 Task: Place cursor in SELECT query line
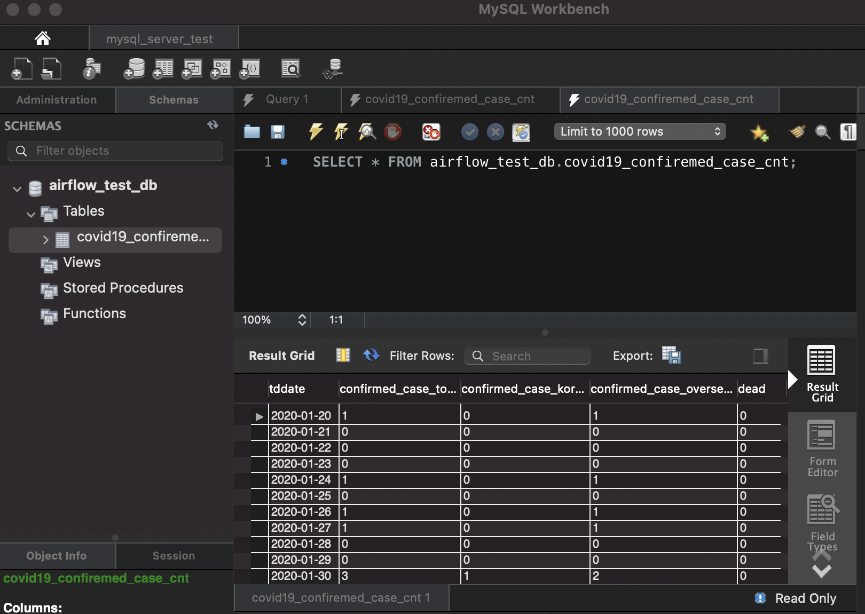click(x=554, y=162)
